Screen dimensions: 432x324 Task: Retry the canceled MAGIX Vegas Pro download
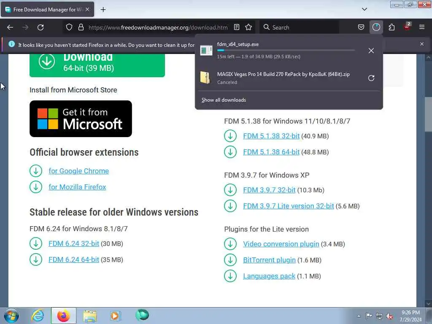click(x=371, y=78)
